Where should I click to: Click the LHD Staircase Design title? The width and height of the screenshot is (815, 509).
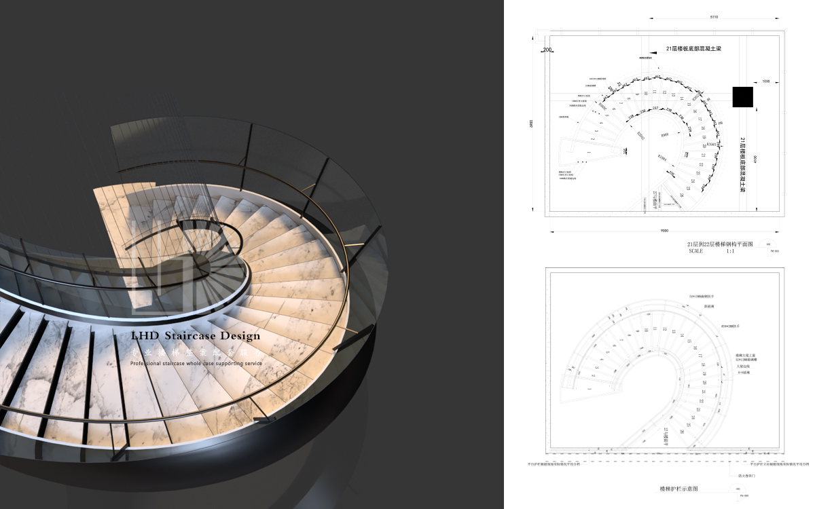tap(195, 336)
